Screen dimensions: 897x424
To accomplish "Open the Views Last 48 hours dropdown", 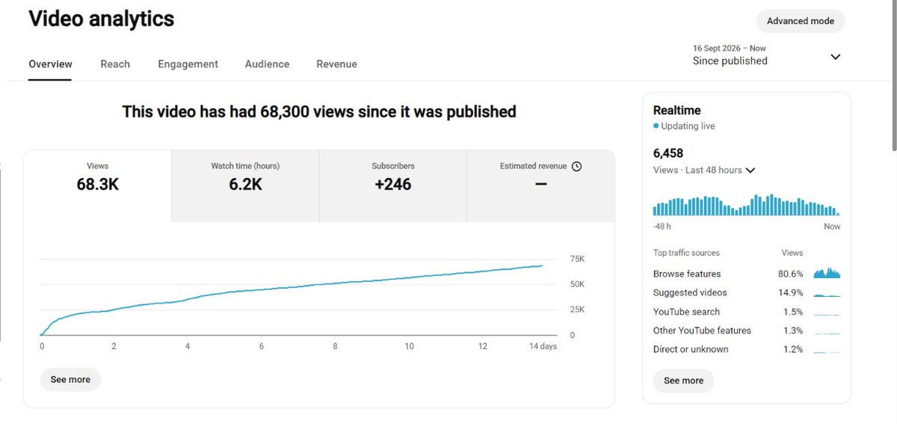I will (x=704, y=170).
